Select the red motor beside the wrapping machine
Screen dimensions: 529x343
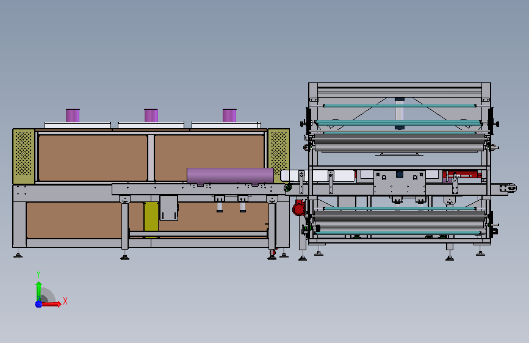coord(298,208)
